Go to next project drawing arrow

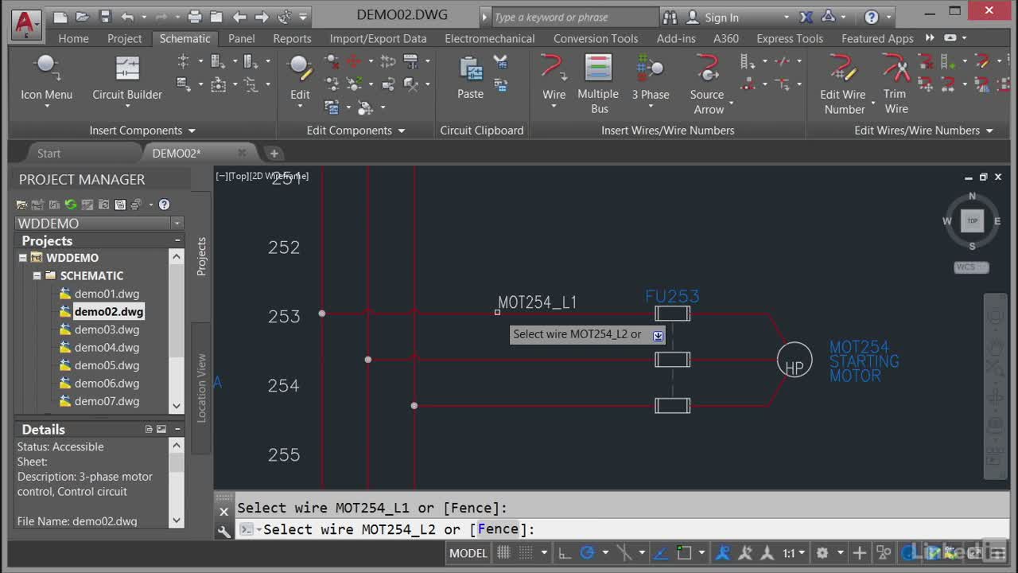pos(262,17)
